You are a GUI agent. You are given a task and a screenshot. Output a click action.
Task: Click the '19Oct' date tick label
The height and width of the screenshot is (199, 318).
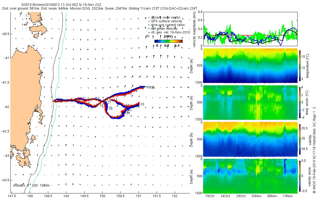click(210, 196)
